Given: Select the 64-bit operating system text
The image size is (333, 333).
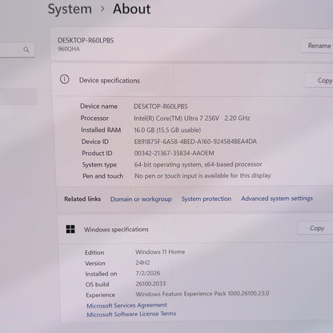Looking at the screenshot, I should coord(198,164).
